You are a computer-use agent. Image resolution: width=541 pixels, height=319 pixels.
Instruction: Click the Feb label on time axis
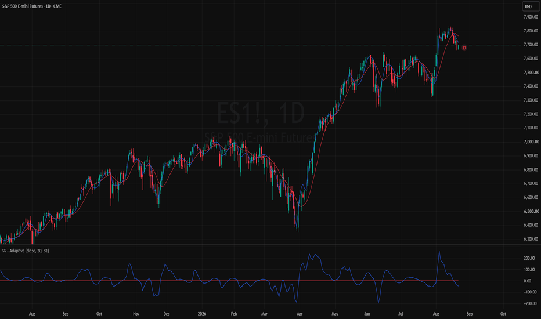coord(233,314)
